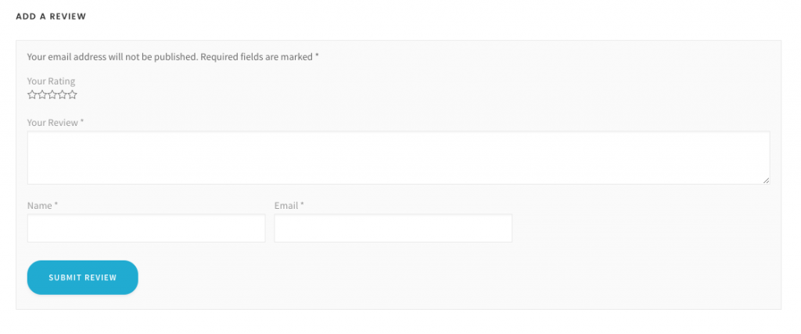Click the asterisk beside Your Review label
The image size is (801, 334).
(x=81, y=121)
